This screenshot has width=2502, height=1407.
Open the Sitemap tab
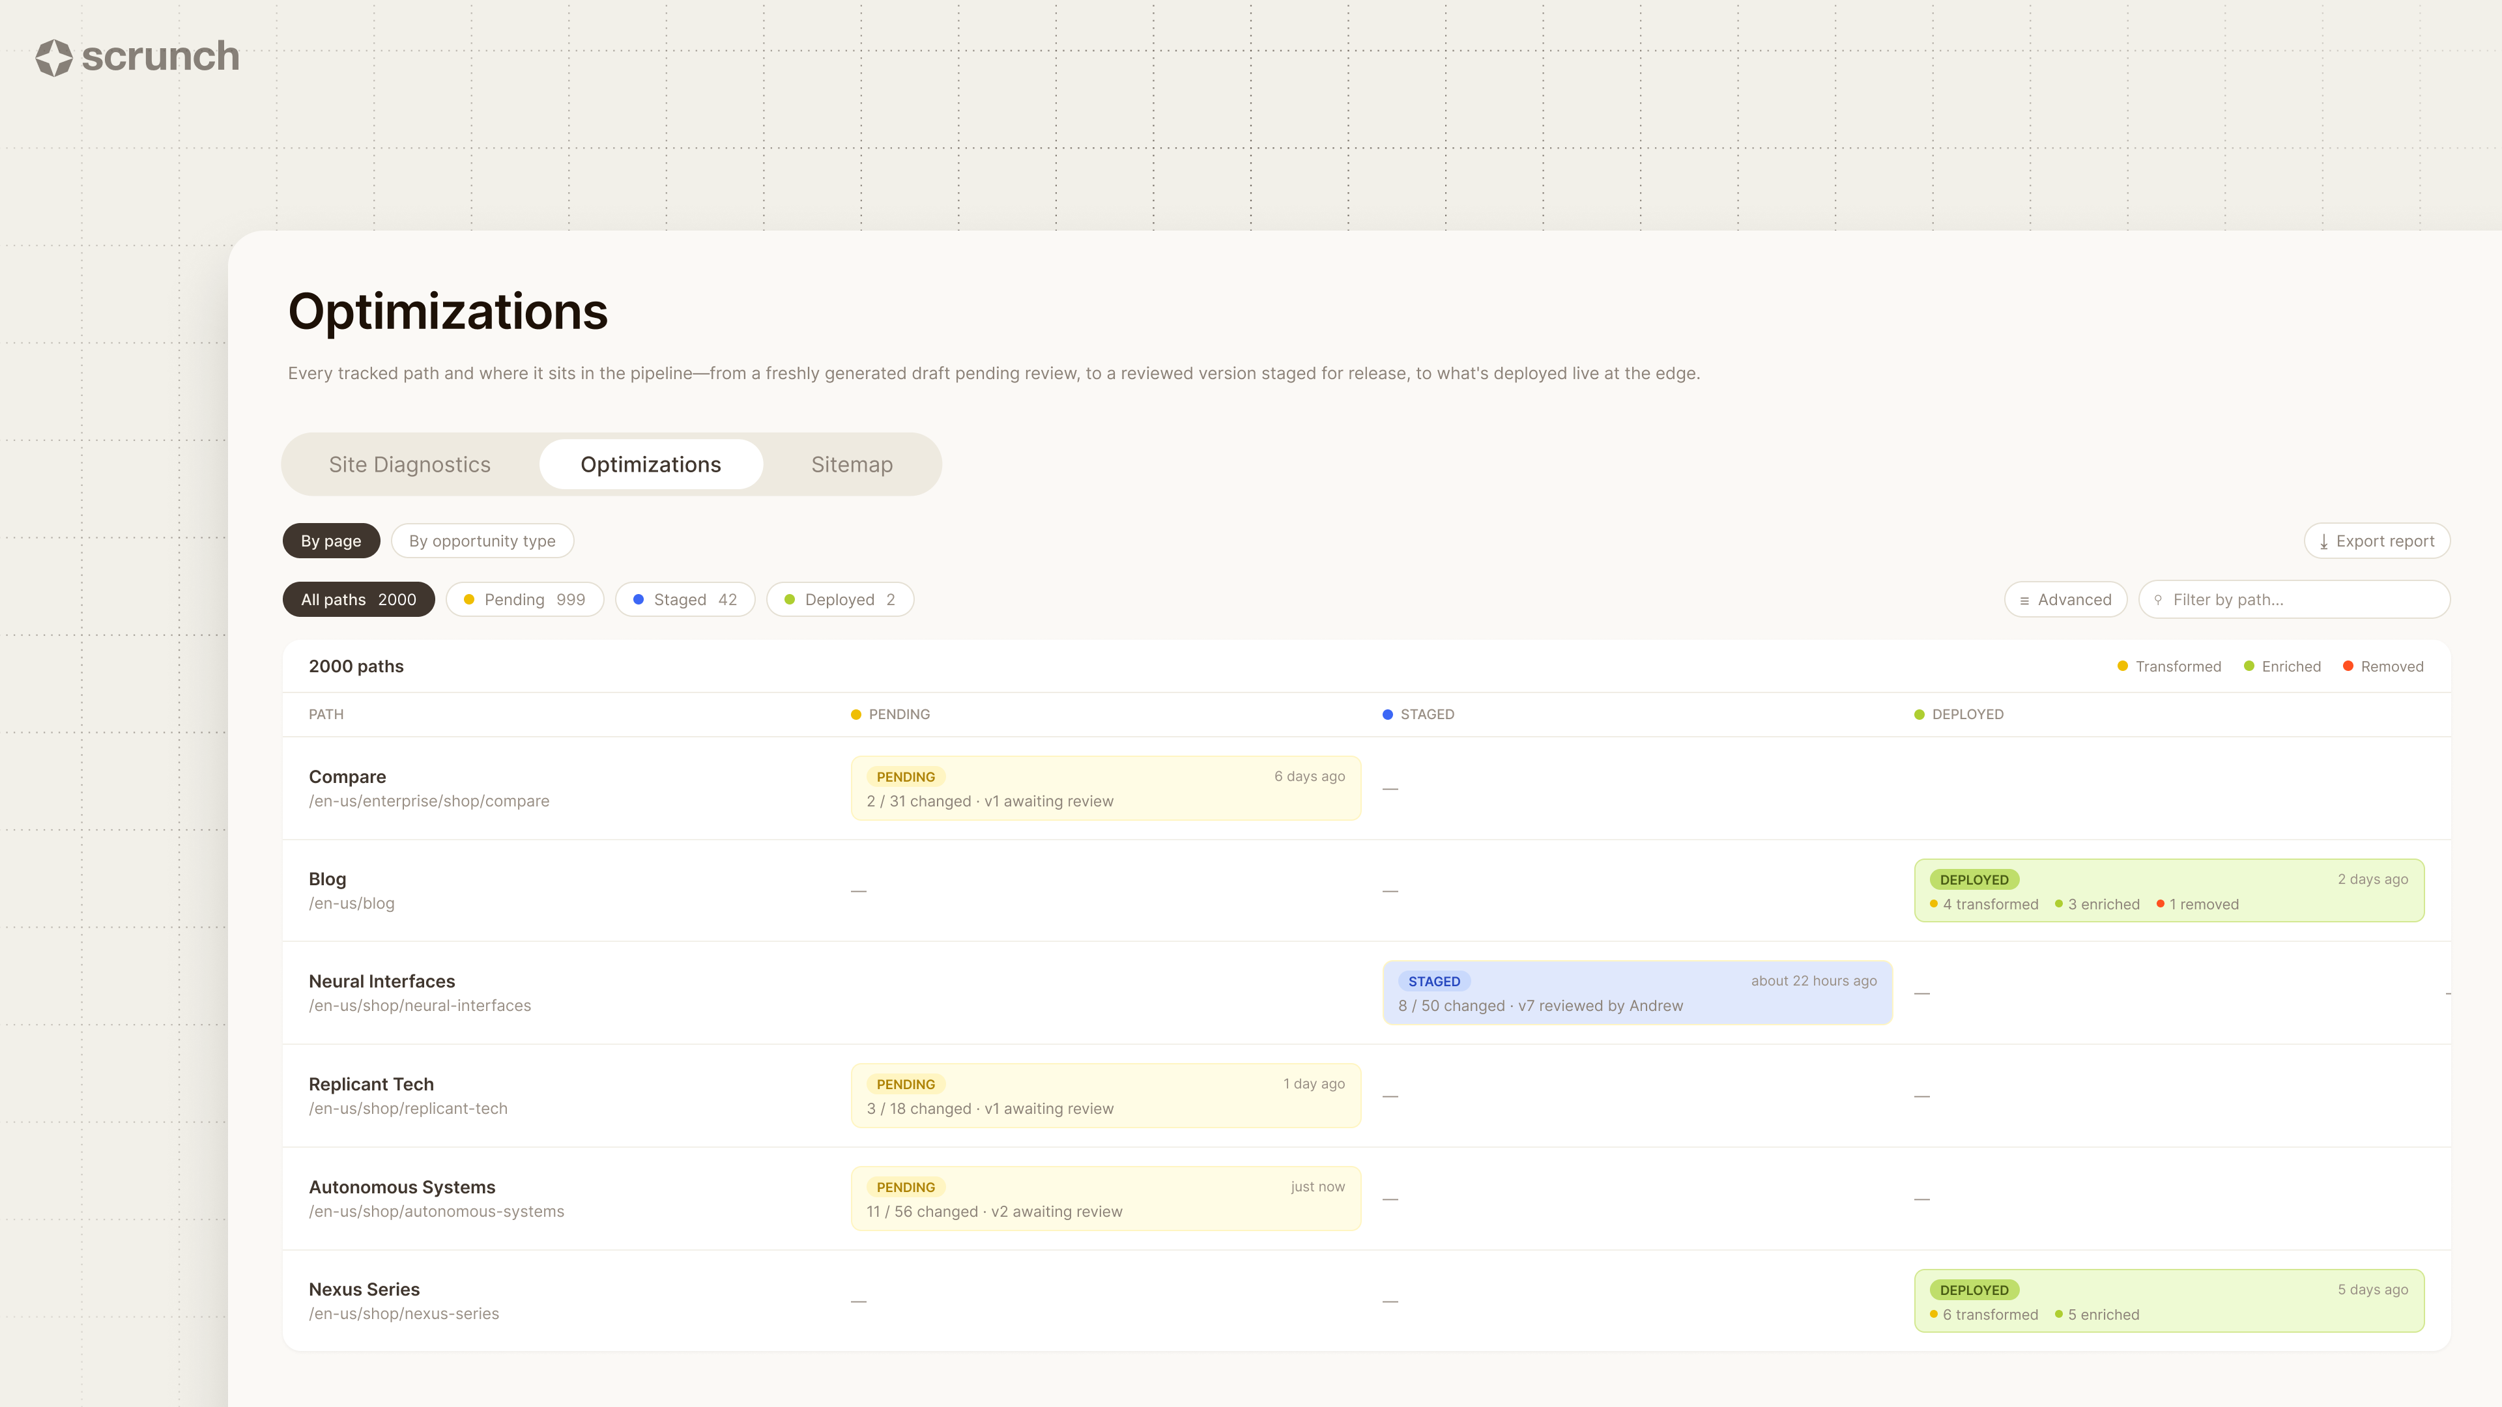coord(852,464)
